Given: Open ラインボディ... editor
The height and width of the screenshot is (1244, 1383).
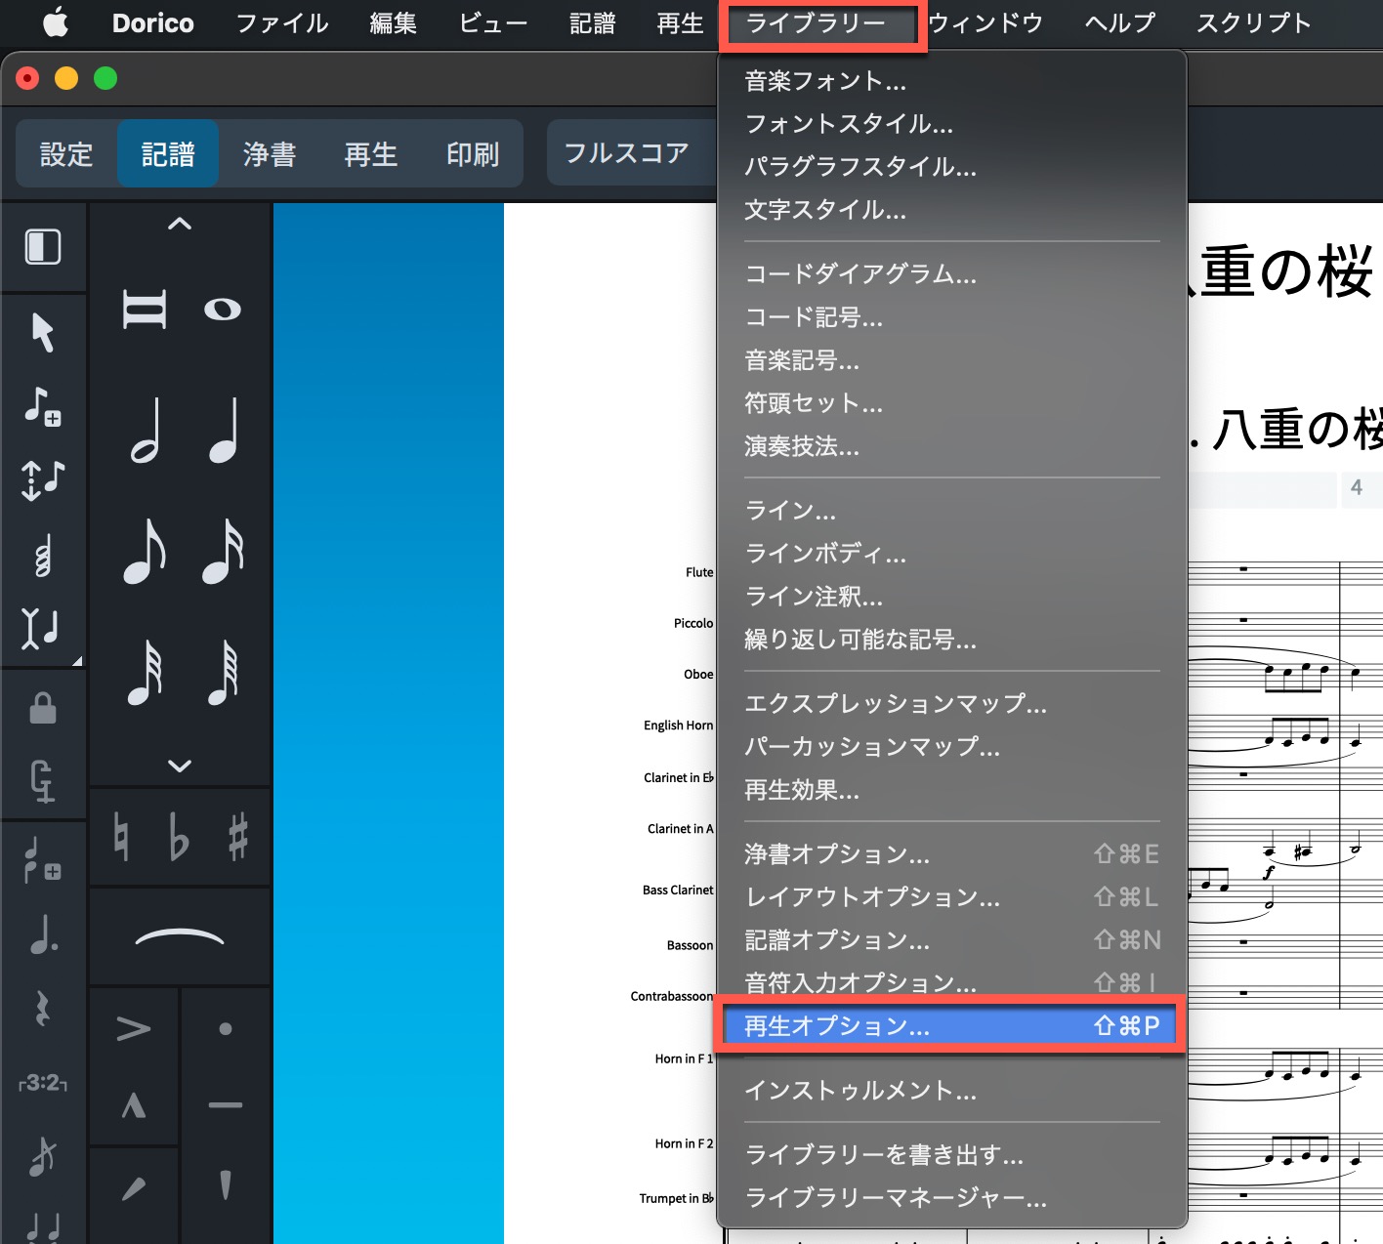Looking at the screenshot, I should pos(952,554).
